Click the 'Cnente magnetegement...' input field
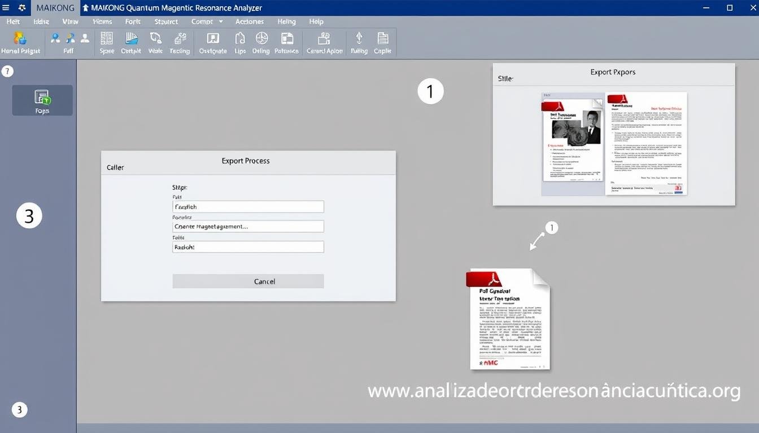 [248, 227]
